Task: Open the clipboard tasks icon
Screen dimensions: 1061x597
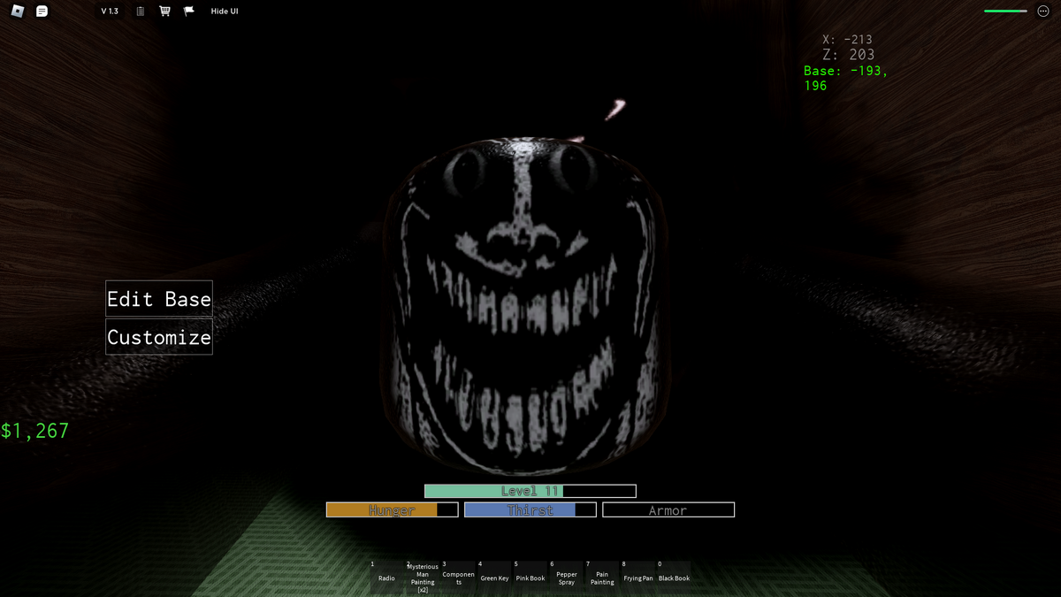Action: [139, 11]
